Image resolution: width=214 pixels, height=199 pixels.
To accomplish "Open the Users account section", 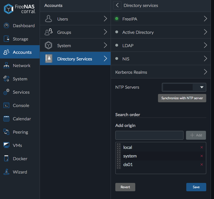I will [x=75, y=19].
